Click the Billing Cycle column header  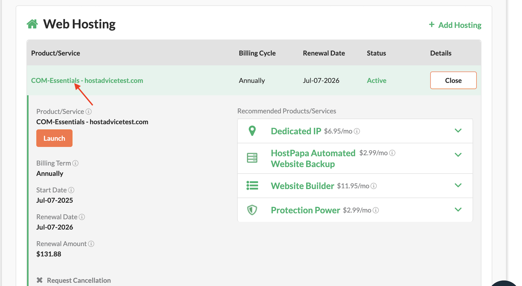click(x=257, y=53)
